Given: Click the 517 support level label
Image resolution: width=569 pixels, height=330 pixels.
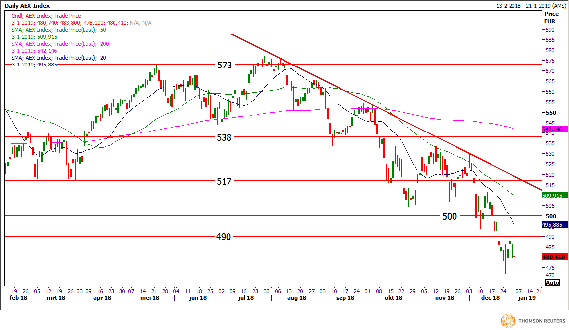Looking at the screenshot, I should click(225, 181).
